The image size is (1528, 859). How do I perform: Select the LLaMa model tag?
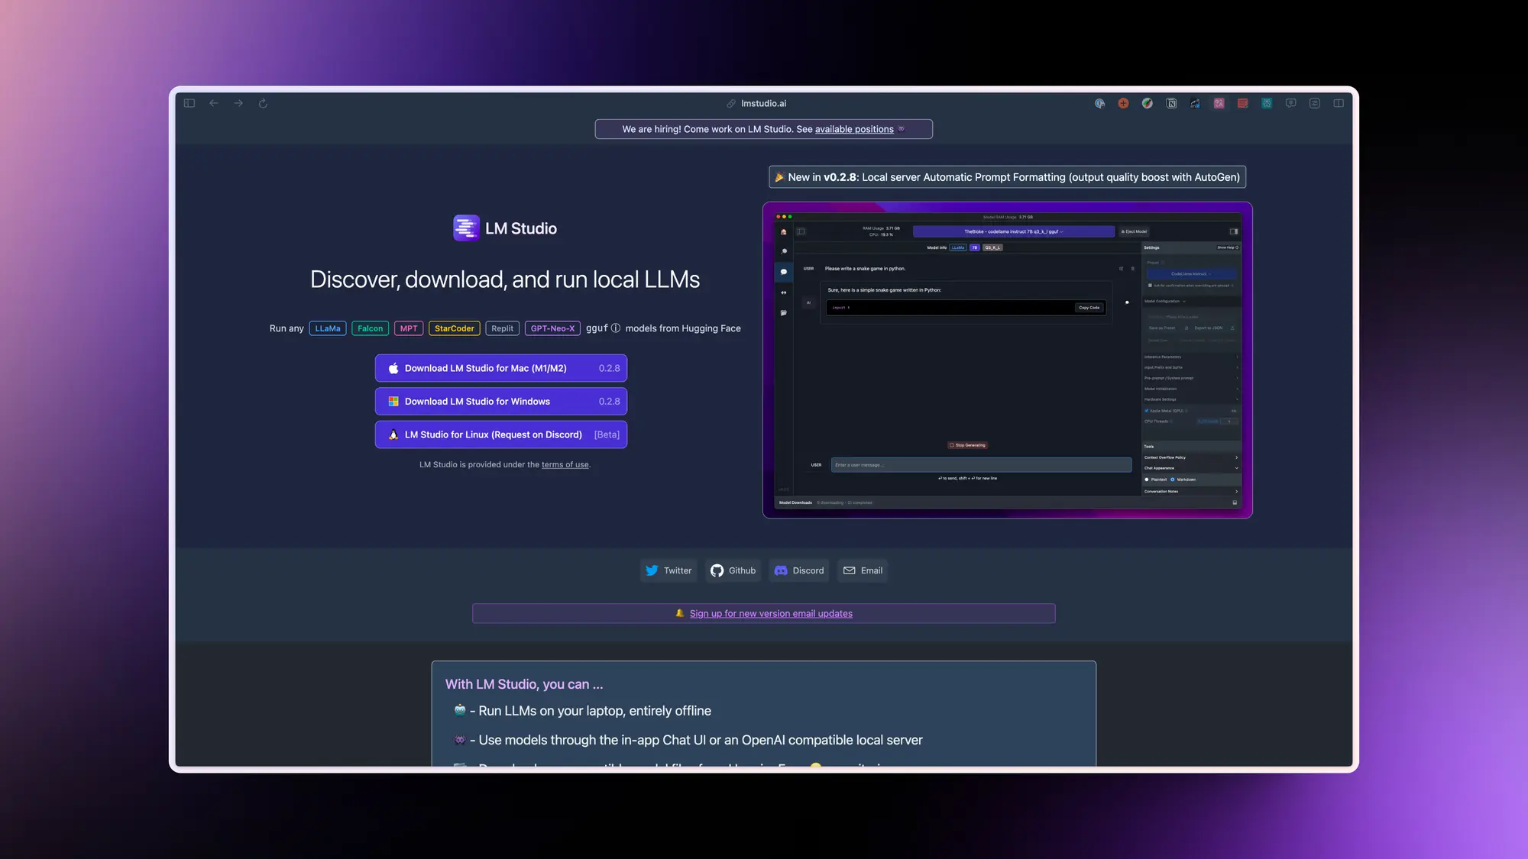point(328,328)
